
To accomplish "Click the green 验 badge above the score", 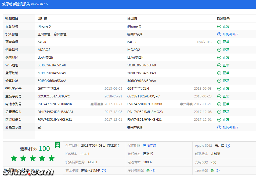I will point(57,144).
